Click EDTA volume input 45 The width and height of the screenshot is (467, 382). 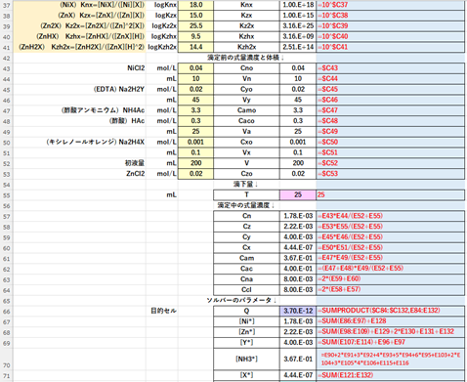tap(195, 100)
